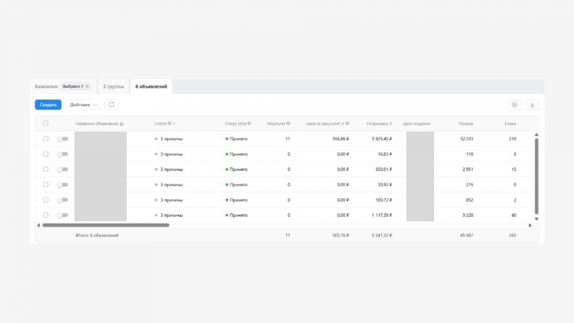Sort by Клики column header

510,123
